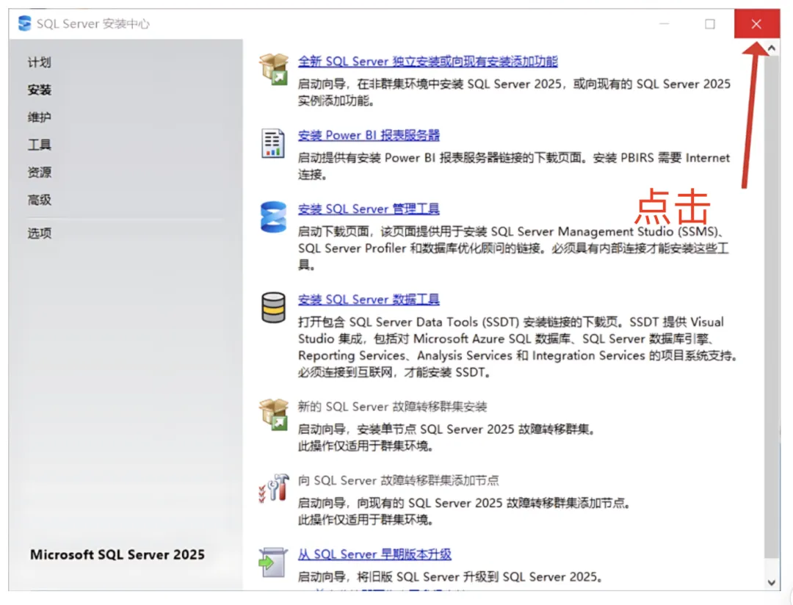Close the SQL Server installation center window
Screen dimensions: 793x605
(756, 23)
